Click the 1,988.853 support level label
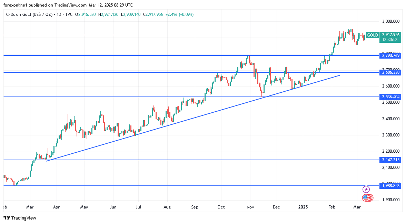The width and height of the screenshot is (406, 224). pyautogui.click(x=390, y=185)
